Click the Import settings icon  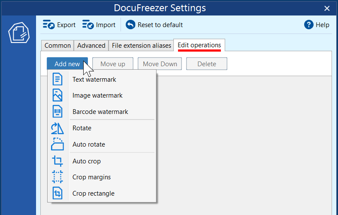click(88, 25)
